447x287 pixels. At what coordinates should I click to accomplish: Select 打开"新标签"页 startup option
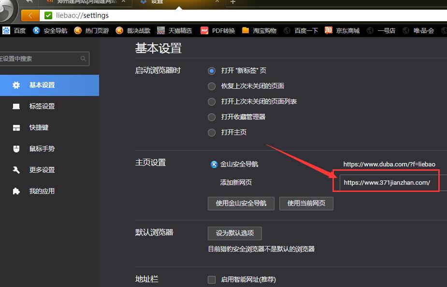point(212,70)
